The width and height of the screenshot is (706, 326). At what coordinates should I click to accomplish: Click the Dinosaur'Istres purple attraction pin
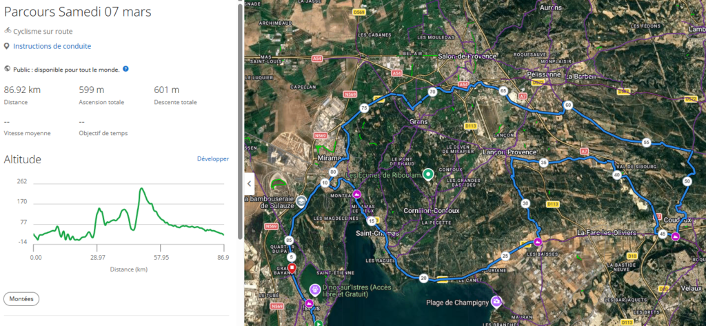tap(315, 289)
